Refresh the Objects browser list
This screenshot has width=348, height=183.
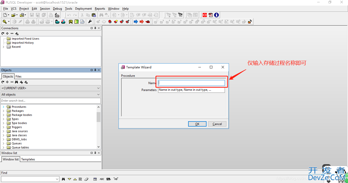[x=3, y=82]
